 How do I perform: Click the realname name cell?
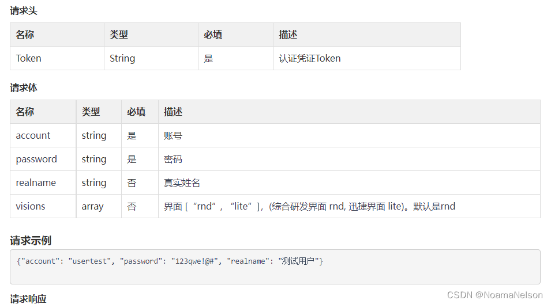(43, 183)
